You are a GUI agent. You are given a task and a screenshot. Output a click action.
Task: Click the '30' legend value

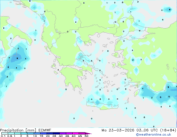click(61, 136)
